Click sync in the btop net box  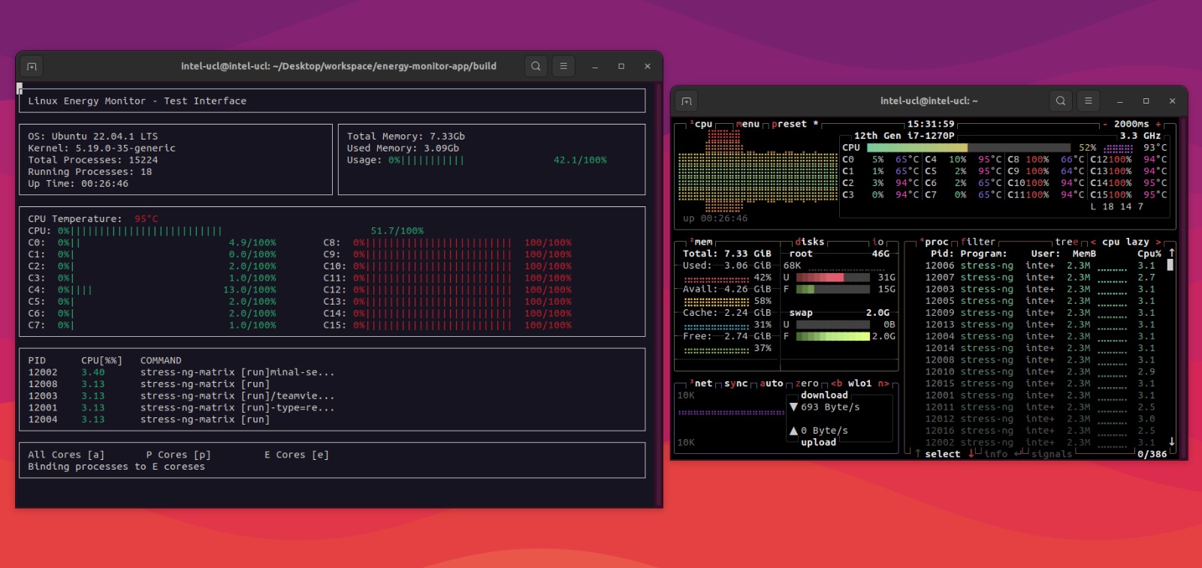click(736, 383)
